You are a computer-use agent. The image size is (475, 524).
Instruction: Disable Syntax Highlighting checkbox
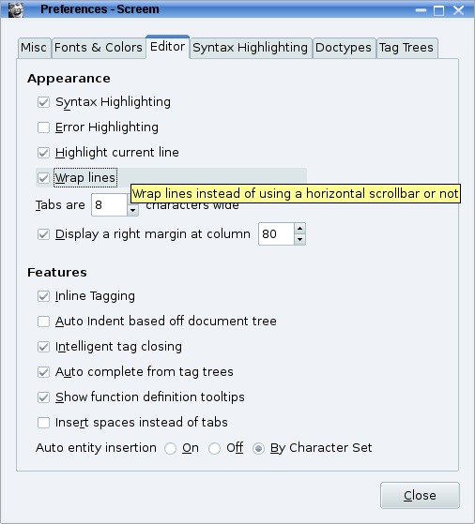pyautogui.click(x=43, y=102)
